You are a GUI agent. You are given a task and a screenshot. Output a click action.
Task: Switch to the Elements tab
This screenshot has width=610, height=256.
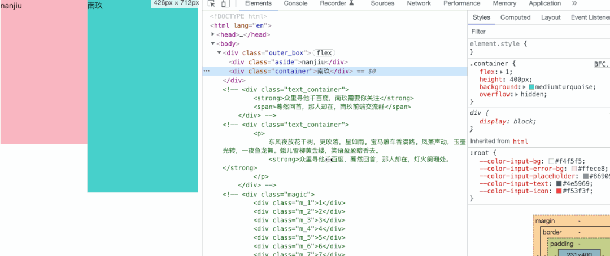point(258,3)
